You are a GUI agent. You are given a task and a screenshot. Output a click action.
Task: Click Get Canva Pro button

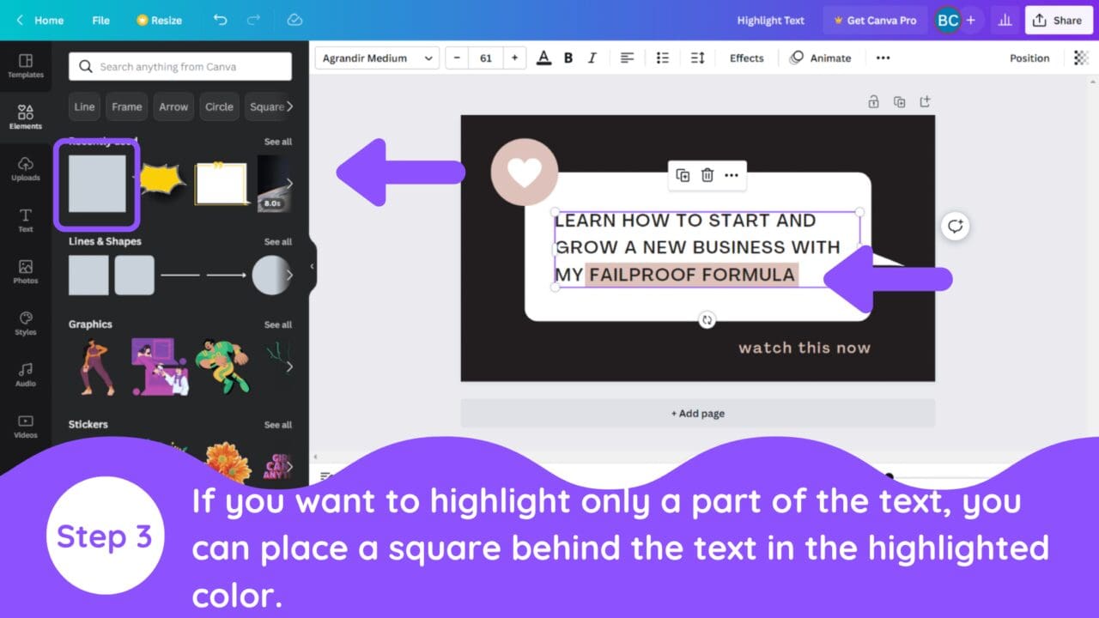pyautogui.click(x=874, y=20)
